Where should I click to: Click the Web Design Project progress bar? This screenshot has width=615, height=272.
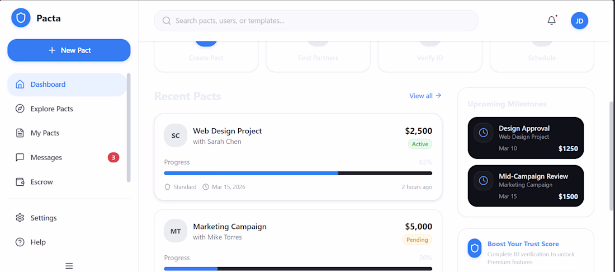click(298, 173)
